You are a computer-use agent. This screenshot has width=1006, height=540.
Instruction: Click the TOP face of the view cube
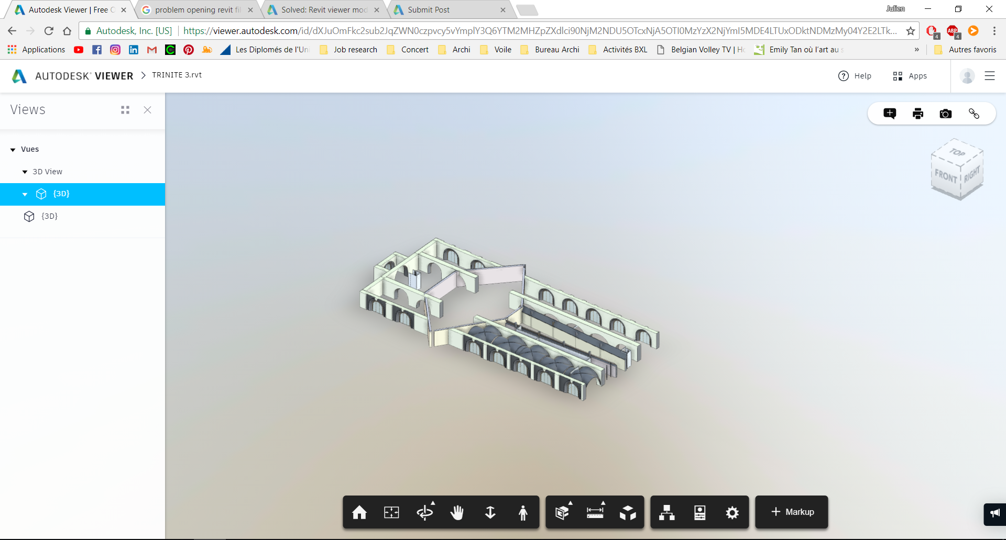point(957,152)
